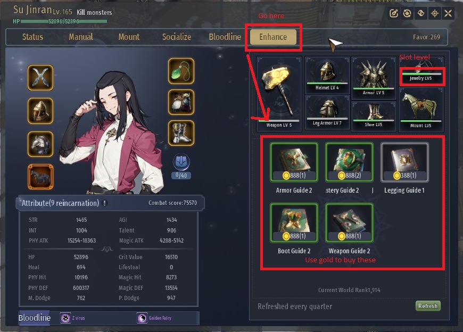This screenshot has height=332, width=463.
Task: Click the crossed swords weapon equipment slot
Action: pos(40,78)
